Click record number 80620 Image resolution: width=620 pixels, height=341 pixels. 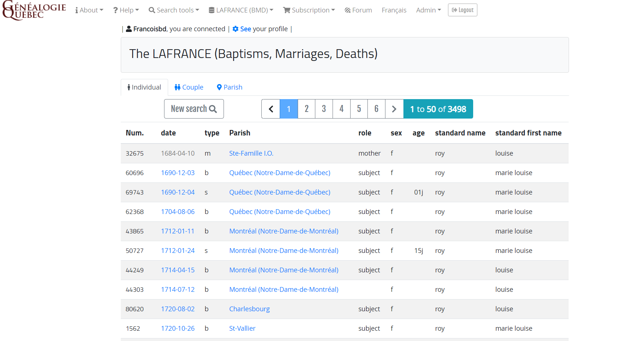135,309
